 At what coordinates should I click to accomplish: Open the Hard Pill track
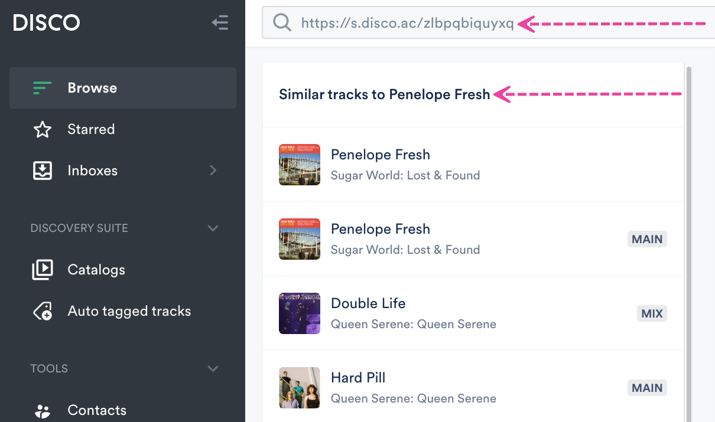click(358, 378)
